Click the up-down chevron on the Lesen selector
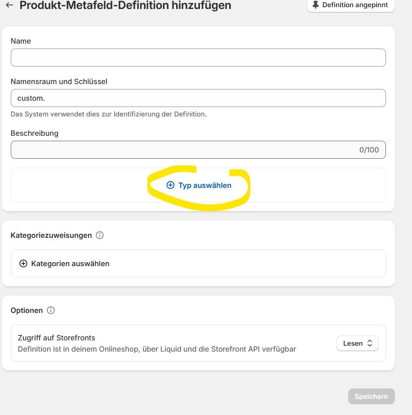The width and height of the screenshot is (412, 415). [370, 343]
